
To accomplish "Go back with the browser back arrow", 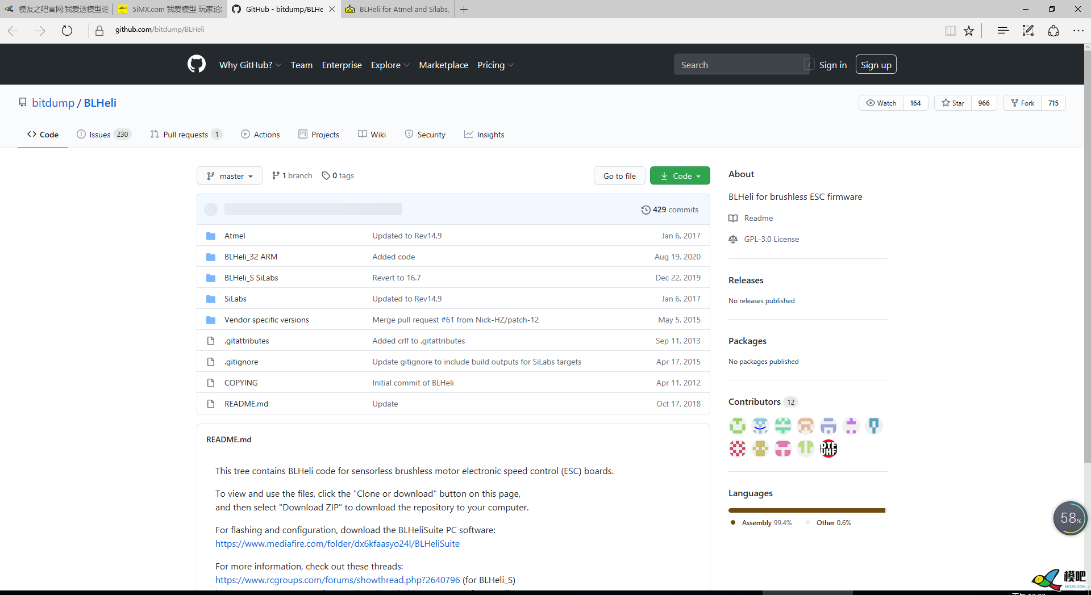I will pos(13,31).
